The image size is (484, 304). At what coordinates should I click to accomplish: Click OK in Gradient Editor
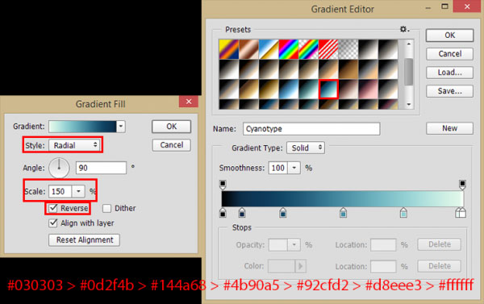[450, 35]
